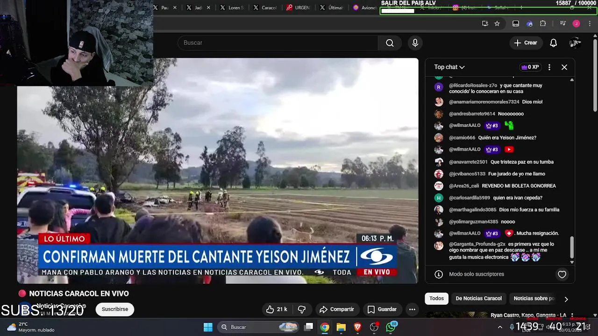This screenshot has height=336, width=598.
Task: Click the live chat scrollbar thumb
Action: click(572, 247)
